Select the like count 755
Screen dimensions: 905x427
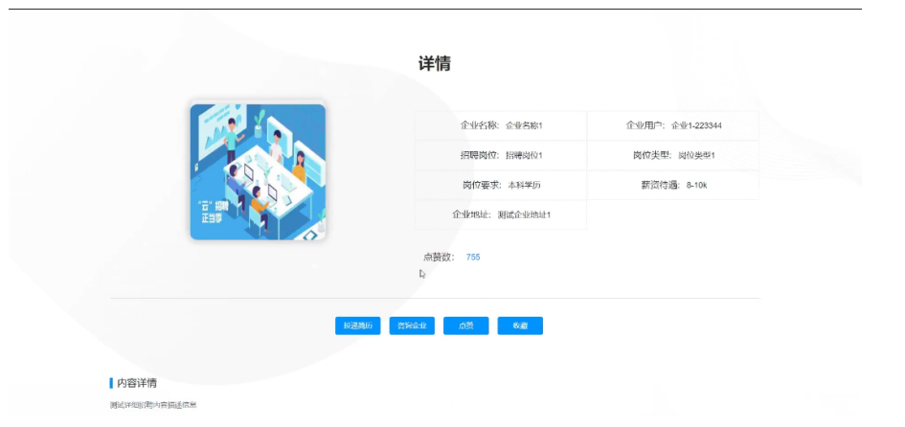[x=473, y=258]
